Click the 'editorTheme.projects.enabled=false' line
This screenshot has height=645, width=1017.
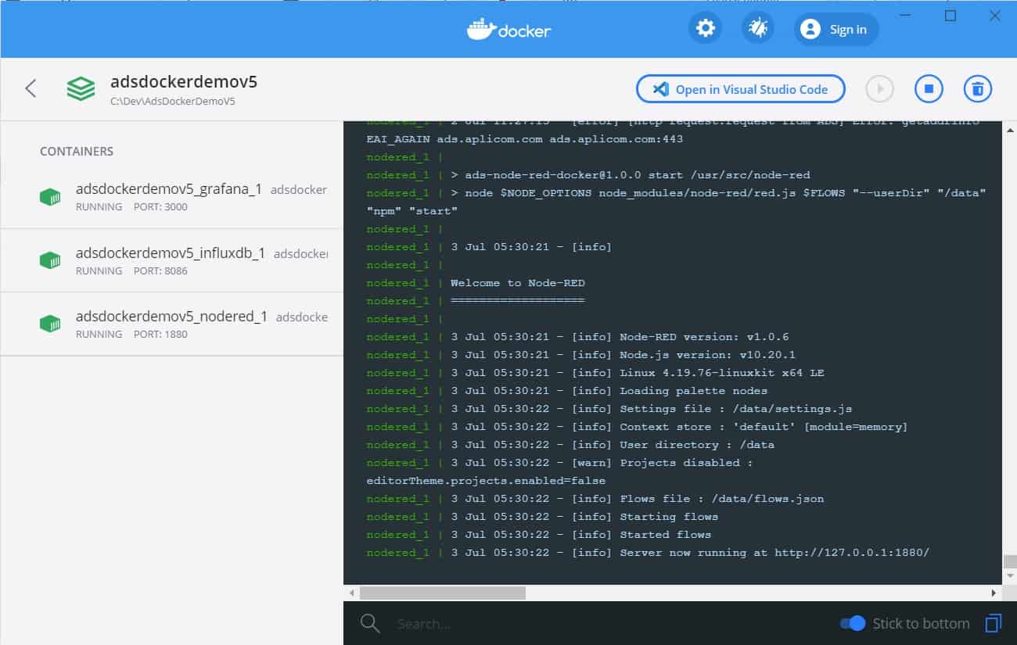pos(486,481)
